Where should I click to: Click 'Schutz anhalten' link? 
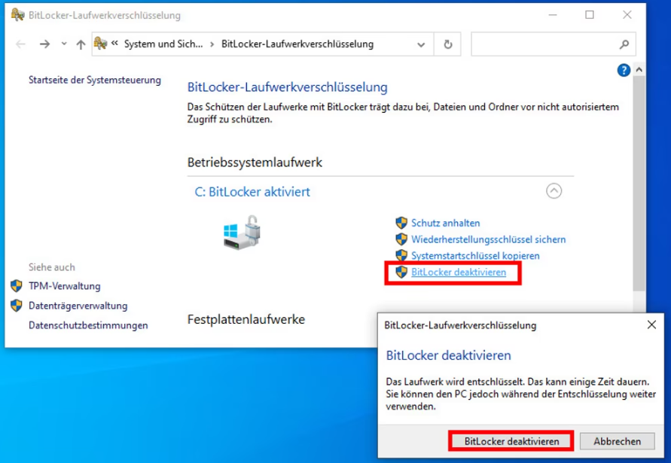pos(446,223)
